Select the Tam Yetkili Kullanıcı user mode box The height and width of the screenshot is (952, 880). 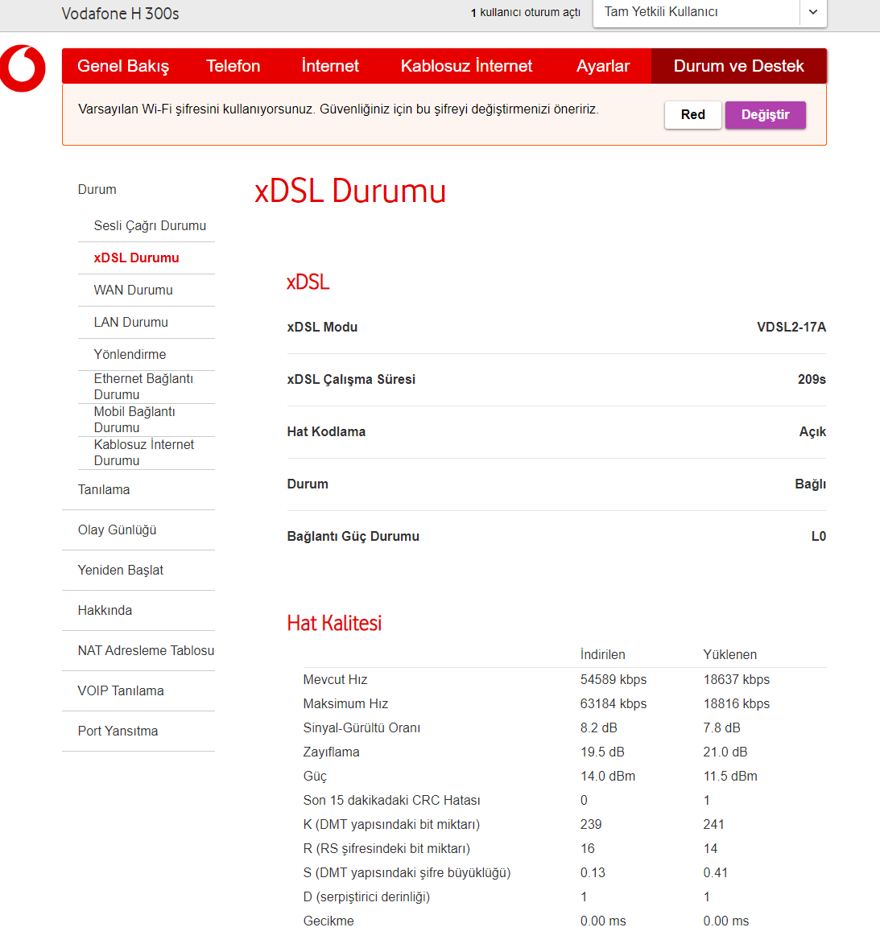point(709,12)
